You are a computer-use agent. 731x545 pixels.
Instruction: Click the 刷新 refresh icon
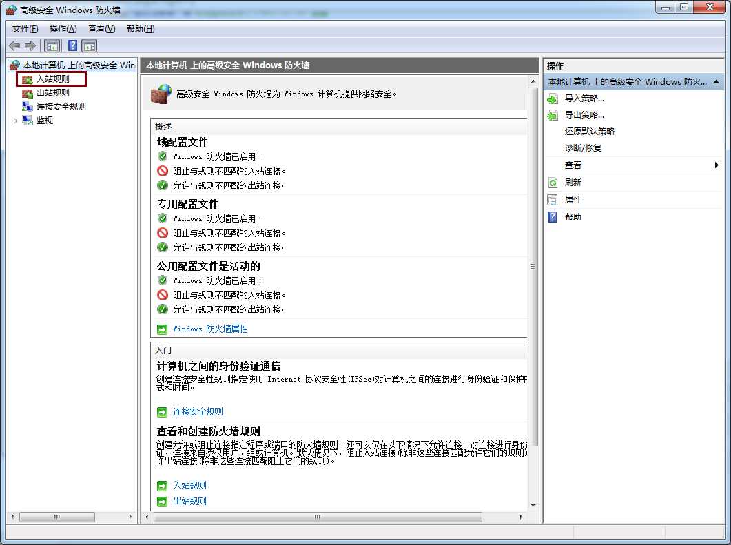553,183
